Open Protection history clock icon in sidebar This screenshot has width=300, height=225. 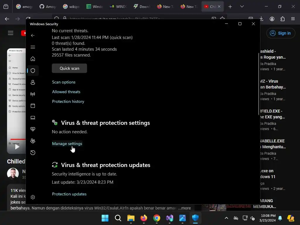click(33, 153)
